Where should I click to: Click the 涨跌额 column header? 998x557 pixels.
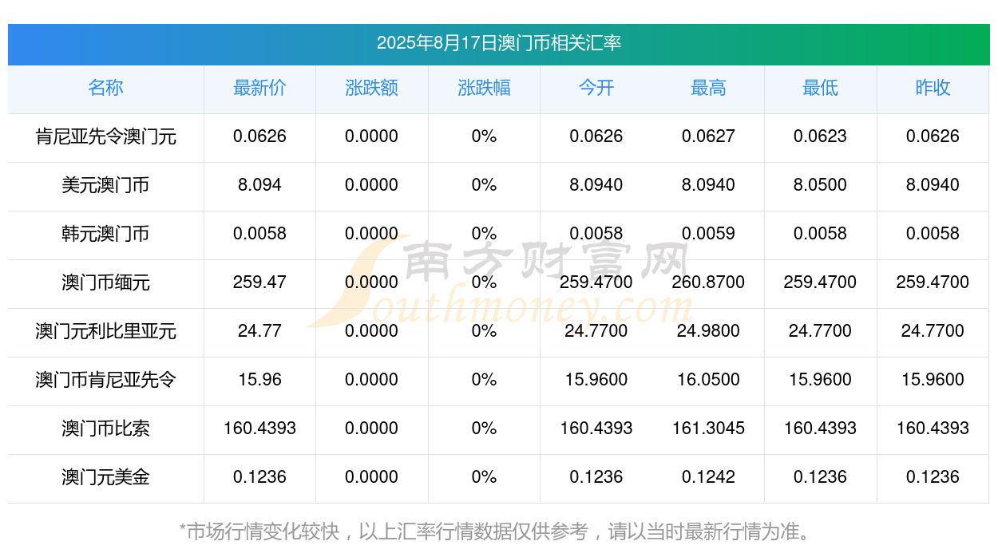coord(371,88)
